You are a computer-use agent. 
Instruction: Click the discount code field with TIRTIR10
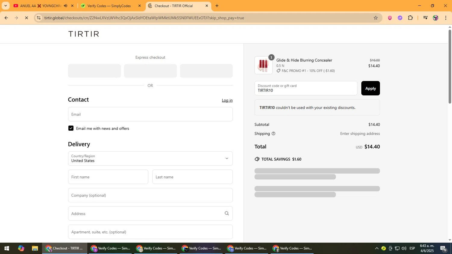[306, 88]
